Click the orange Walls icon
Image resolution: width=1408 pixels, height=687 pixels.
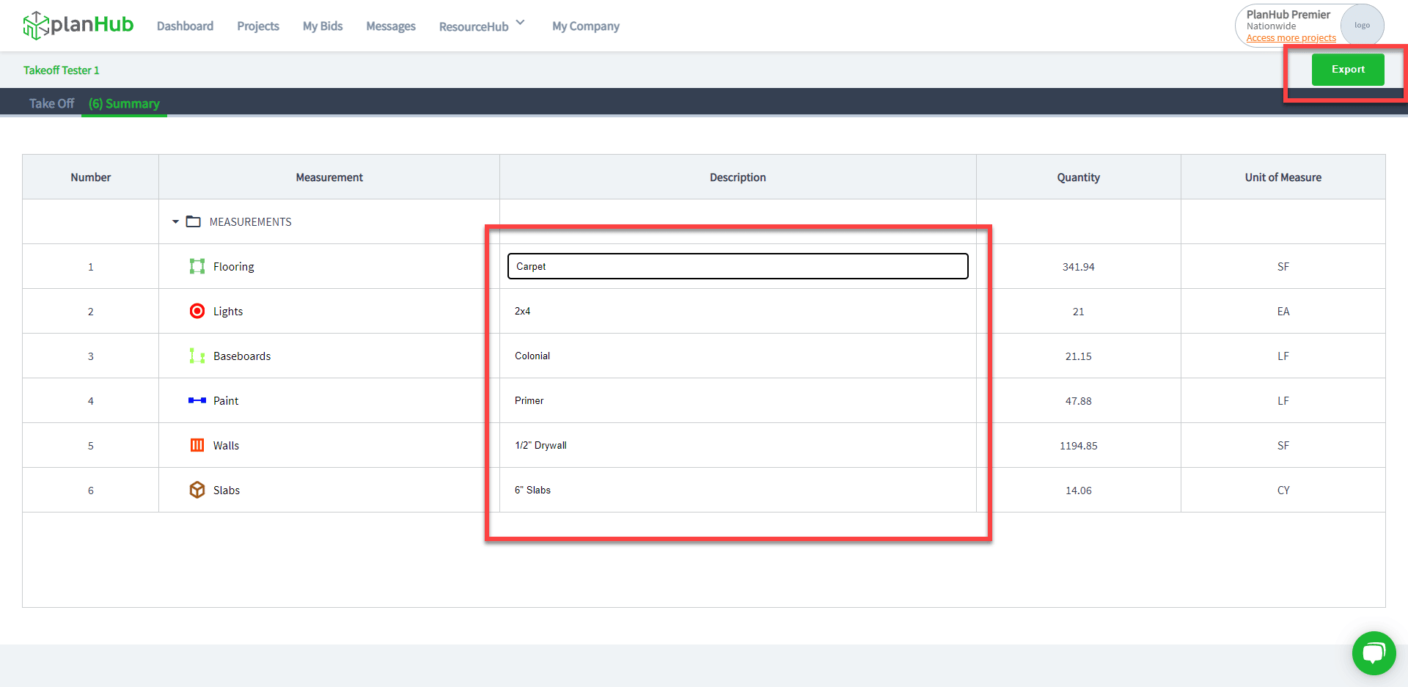pyautogui.click(x=197, y=445)
